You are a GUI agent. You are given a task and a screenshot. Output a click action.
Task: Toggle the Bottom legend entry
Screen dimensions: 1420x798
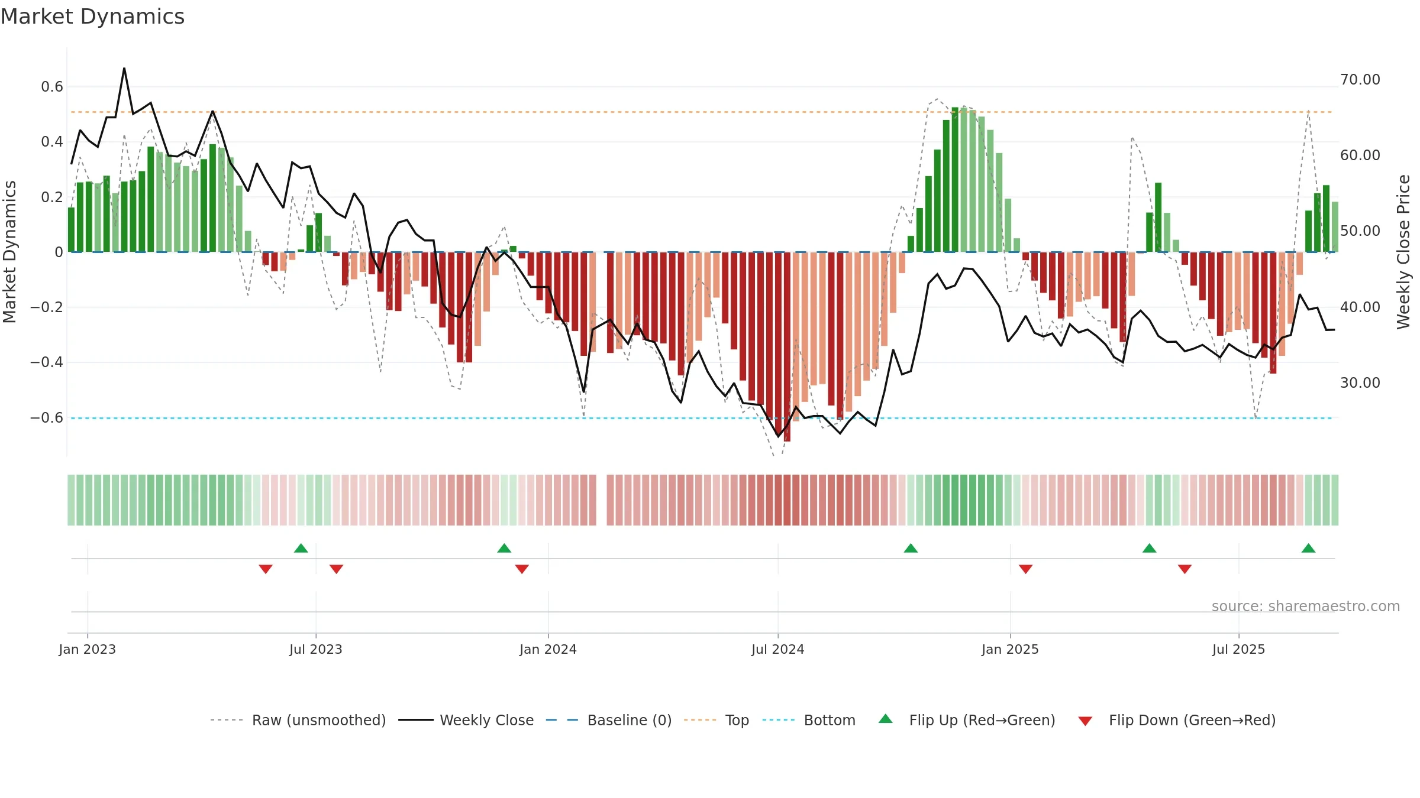[809, 720]
